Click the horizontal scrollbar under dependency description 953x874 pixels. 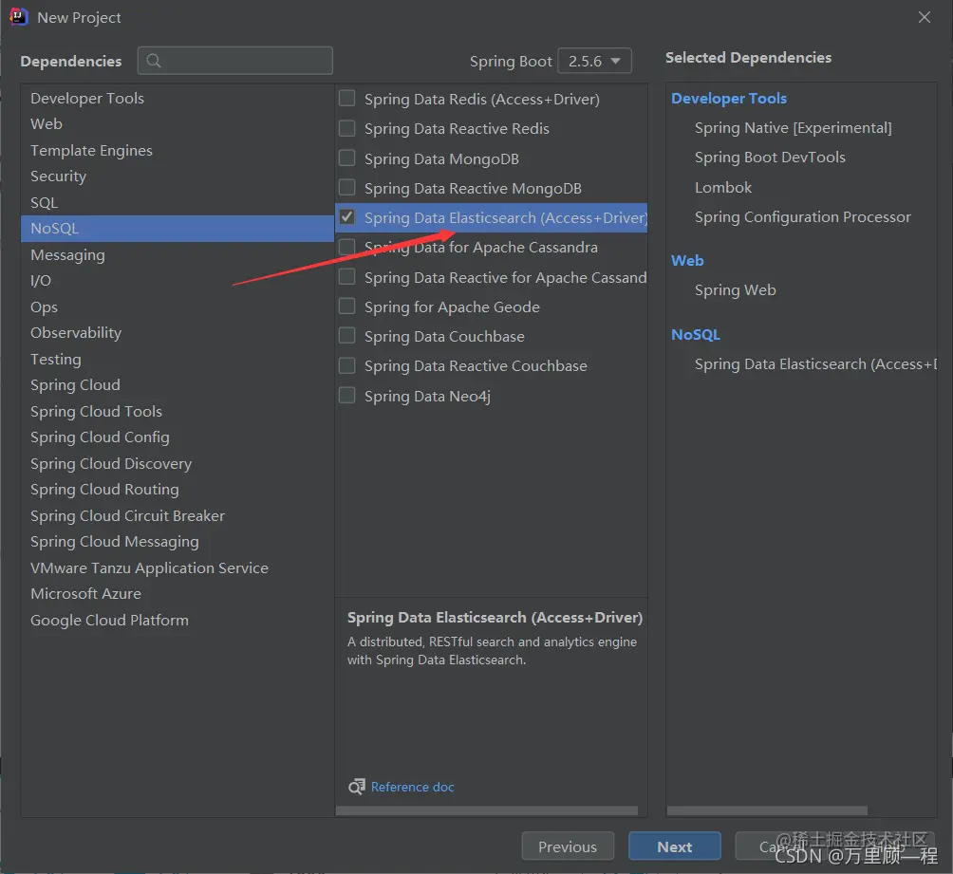point(487,810)
